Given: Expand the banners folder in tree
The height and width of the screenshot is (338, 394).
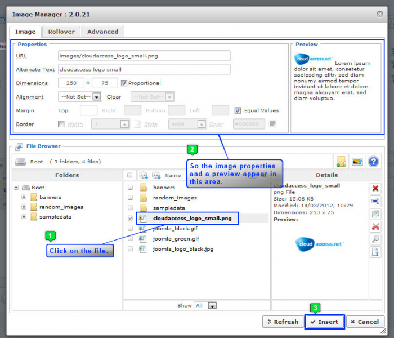Looking at the screenshot, I should point(24,197).
